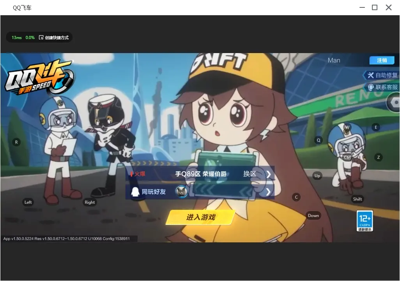Image resolution: width=400 pixels, height=281 pixels.
Task: Tap the Left key overlay button
Action: (x=28, y=202)
